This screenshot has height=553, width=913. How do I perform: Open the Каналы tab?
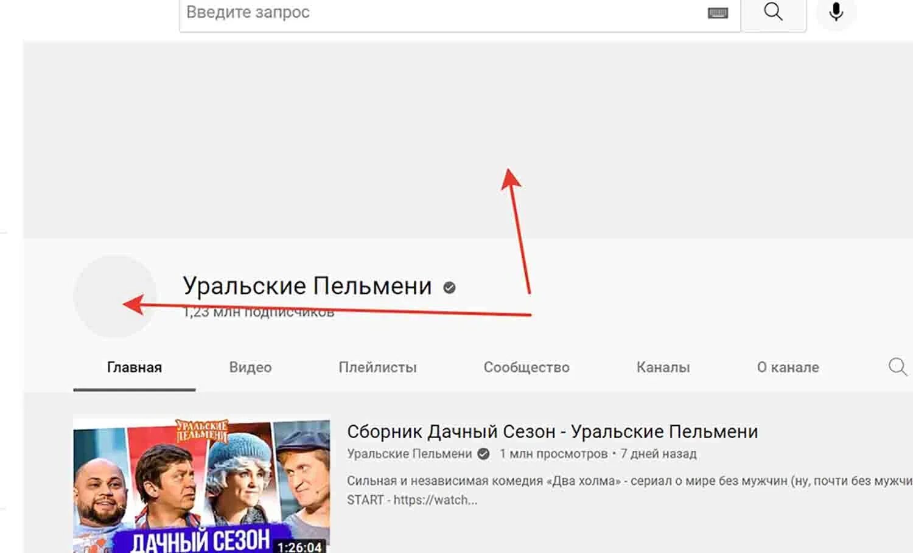[x=663, y=367]
